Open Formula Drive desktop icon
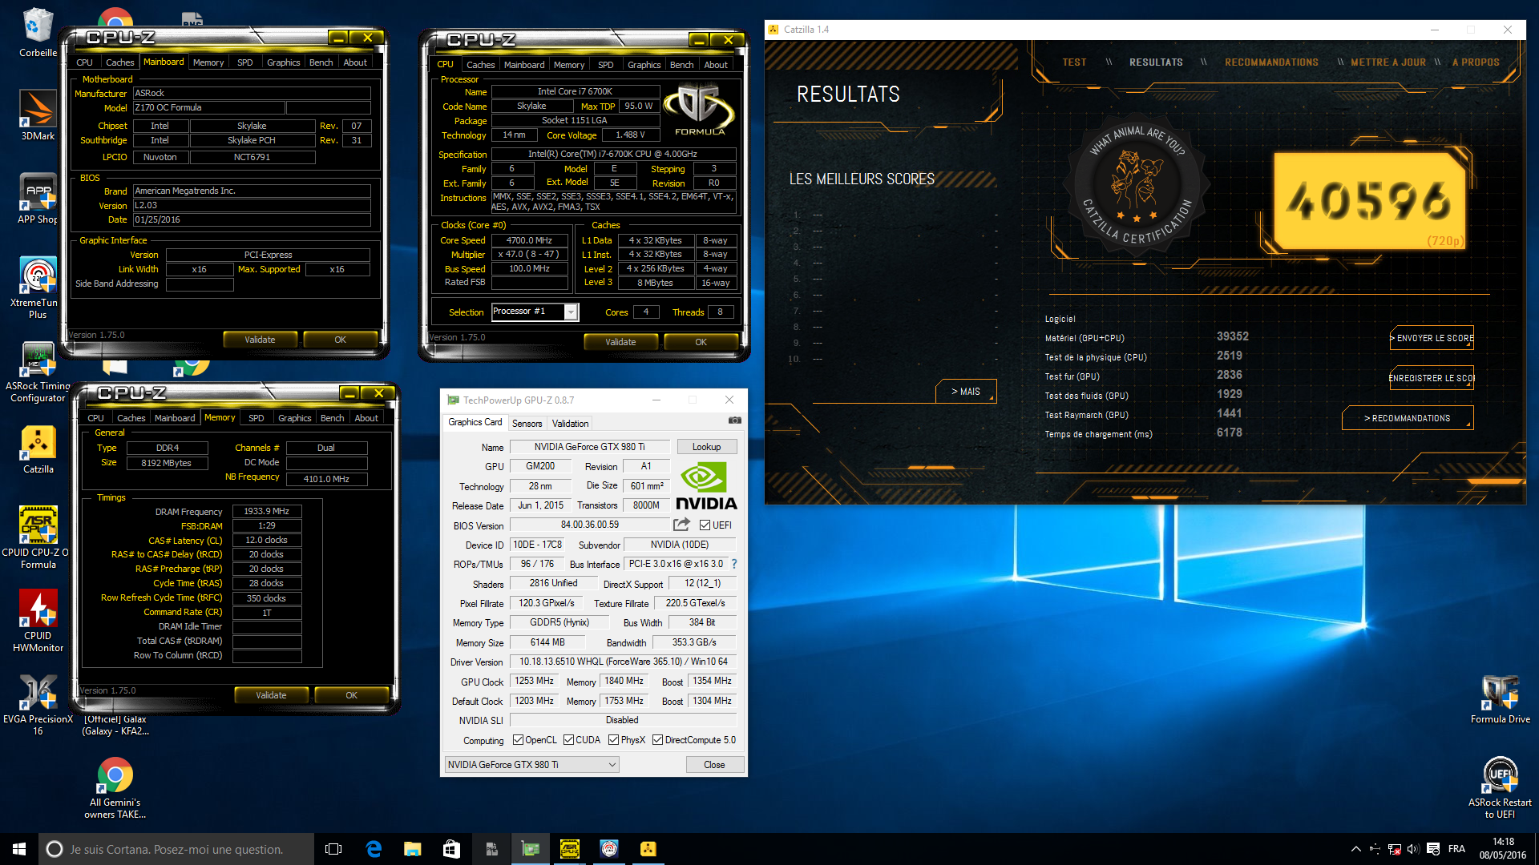 point(1500,699)
